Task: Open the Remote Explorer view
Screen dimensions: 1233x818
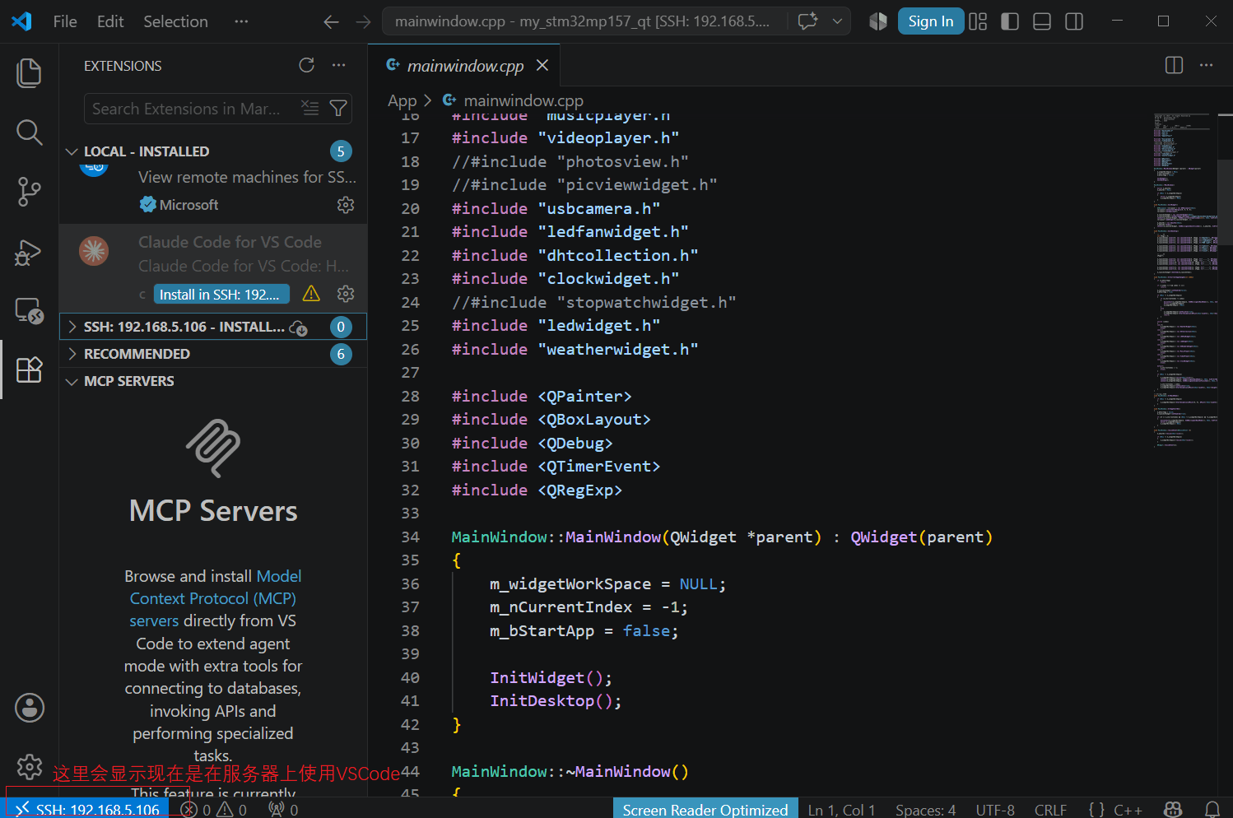Action: tap(29, 310)
